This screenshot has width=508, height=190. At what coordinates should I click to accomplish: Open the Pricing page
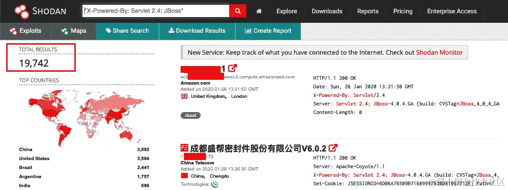(x=403, y=11)
